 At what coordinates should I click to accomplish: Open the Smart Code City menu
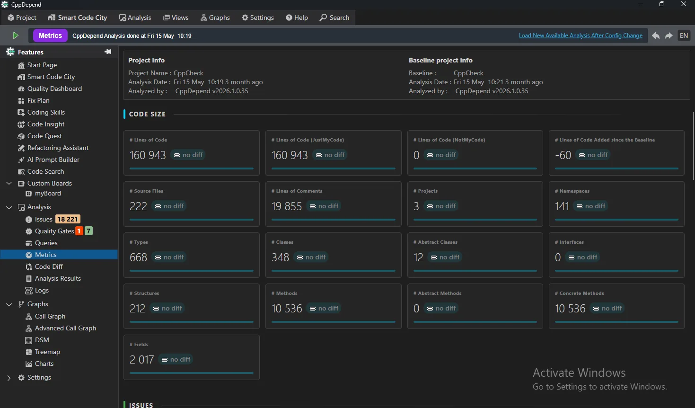point(78,18)
